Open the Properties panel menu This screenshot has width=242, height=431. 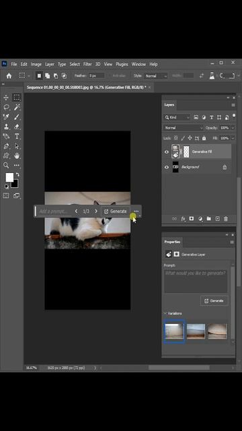232,242
